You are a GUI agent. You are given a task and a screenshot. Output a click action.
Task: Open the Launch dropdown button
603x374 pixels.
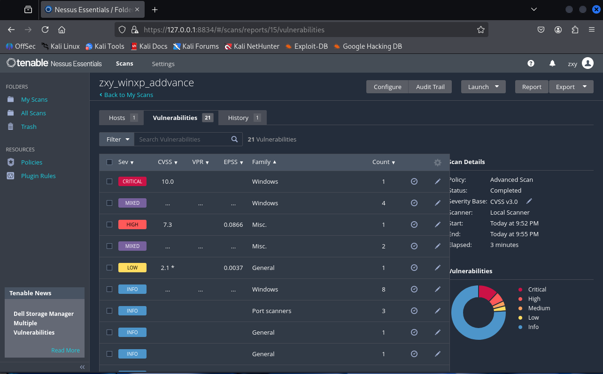tap(483, 87)
